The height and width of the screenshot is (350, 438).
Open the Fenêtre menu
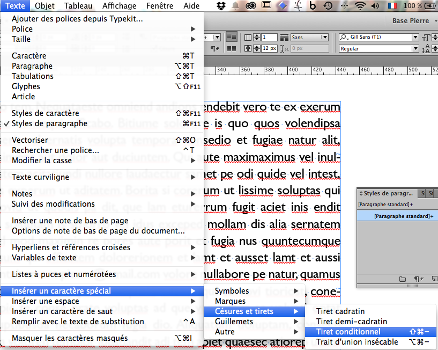[160, 5]
